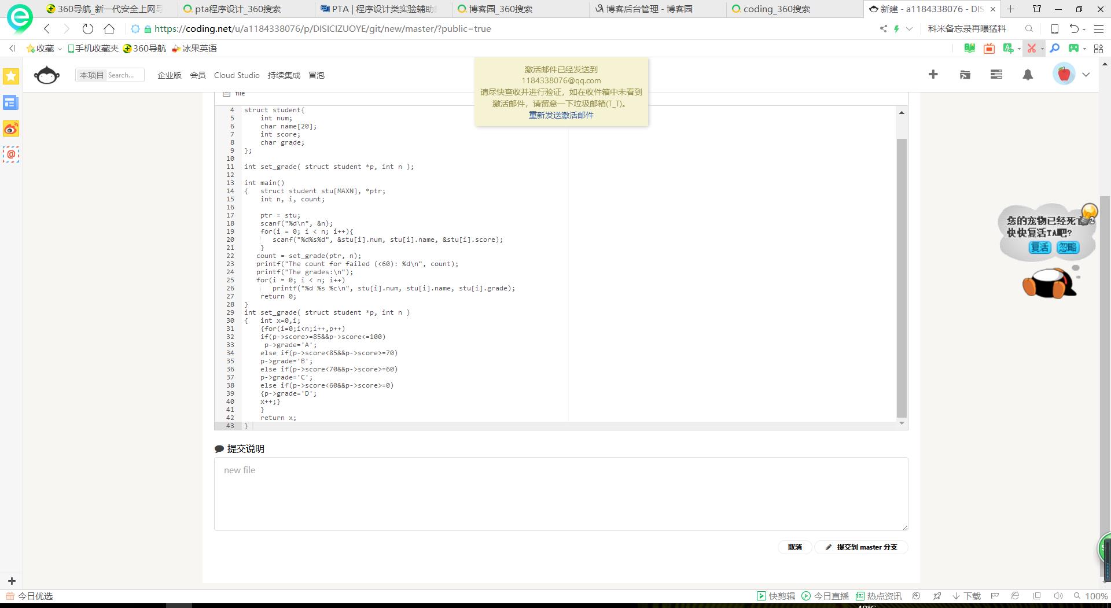Reload the current page
Viewport: 1111px width, 608px height.
point(87,29)
